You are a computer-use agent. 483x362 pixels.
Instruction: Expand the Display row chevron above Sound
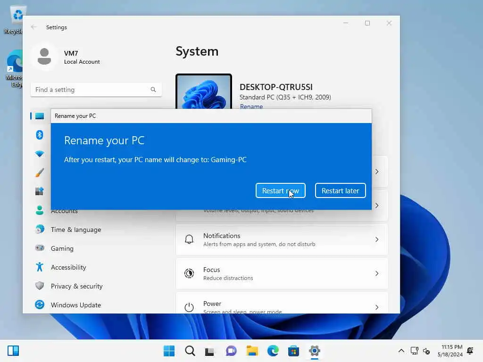point(377,172)
